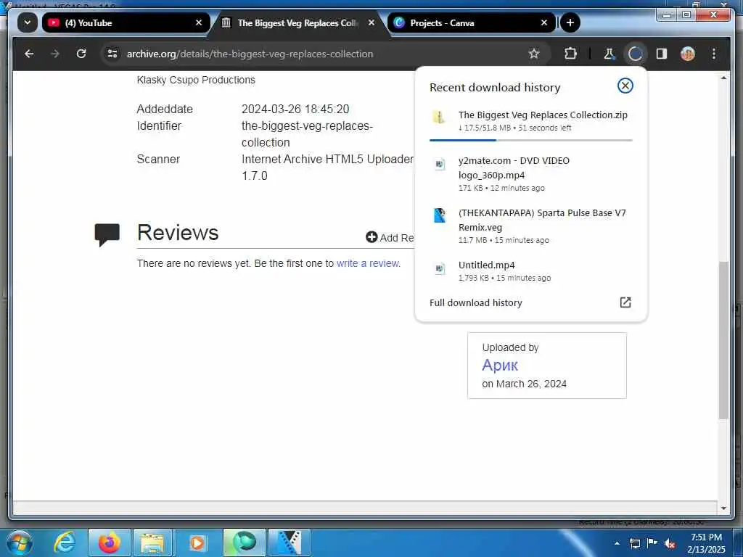Close The Biggest Veg Replaces tab

pyautogui.click(x=371, y=22)
